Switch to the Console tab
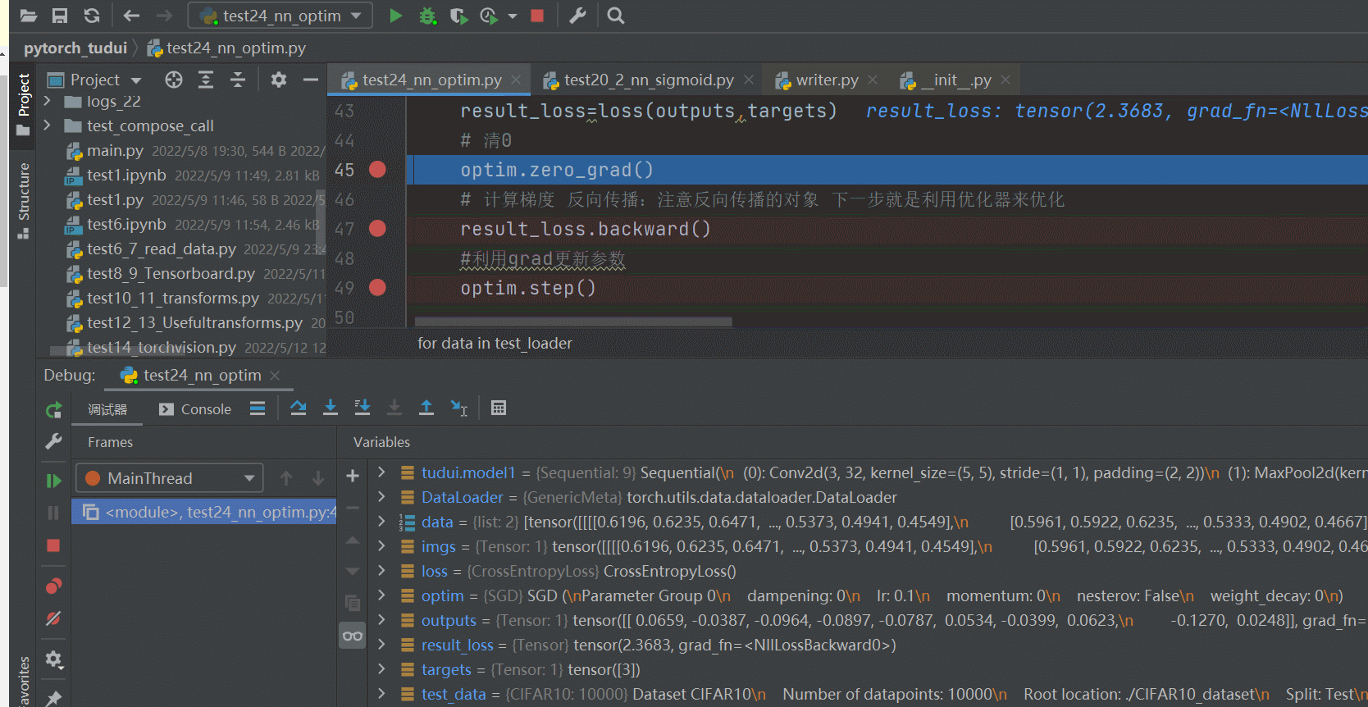This screenshot has width=1368, height=707. tap(195, 409)
